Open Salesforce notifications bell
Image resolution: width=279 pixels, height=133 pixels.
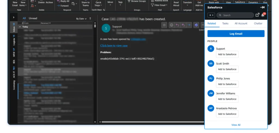(263, 15)
